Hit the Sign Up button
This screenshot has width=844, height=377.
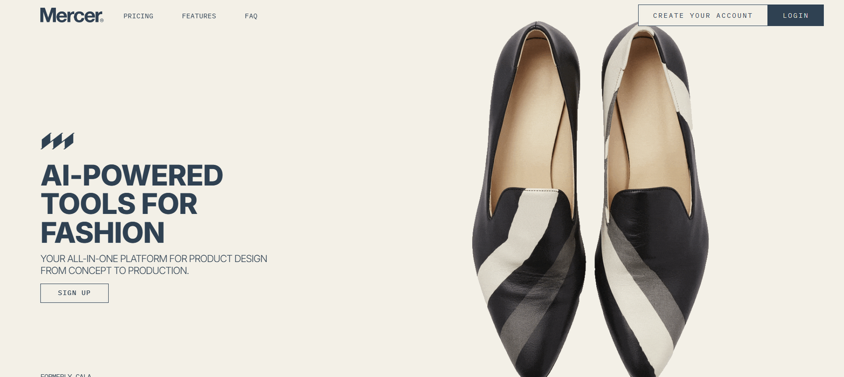pyautogui.click(x=74, y=293)
